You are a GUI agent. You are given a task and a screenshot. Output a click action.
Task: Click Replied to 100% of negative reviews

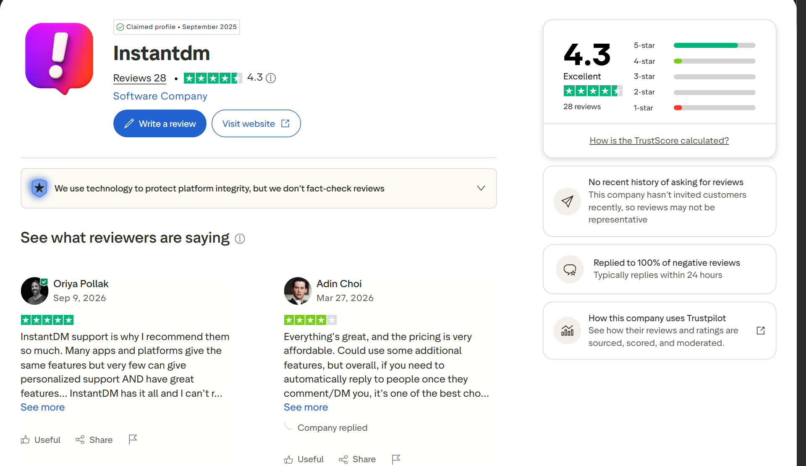coord(667,263)
